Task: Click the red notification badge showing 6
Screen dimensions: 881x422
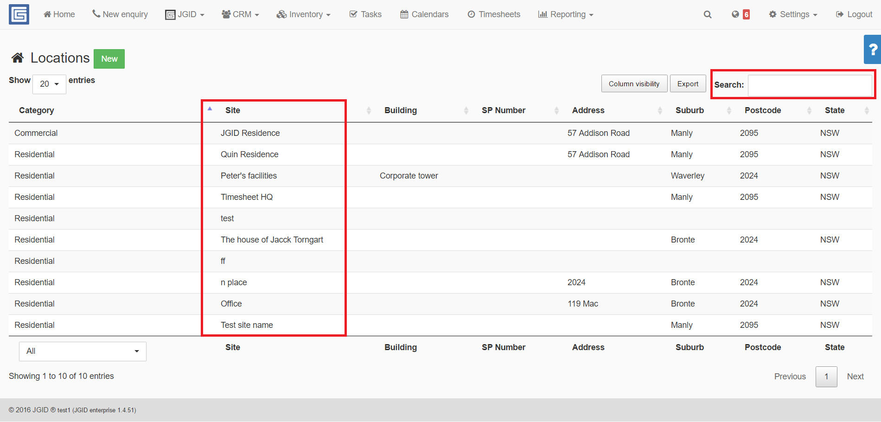Action: pos(746,14)
